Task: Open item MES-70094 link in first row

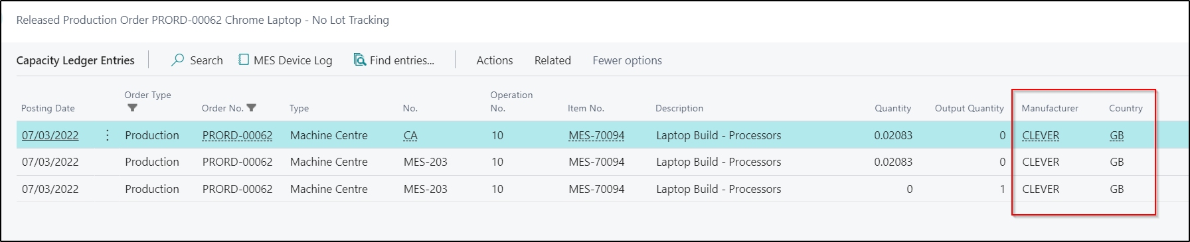Action: [596, 135]
